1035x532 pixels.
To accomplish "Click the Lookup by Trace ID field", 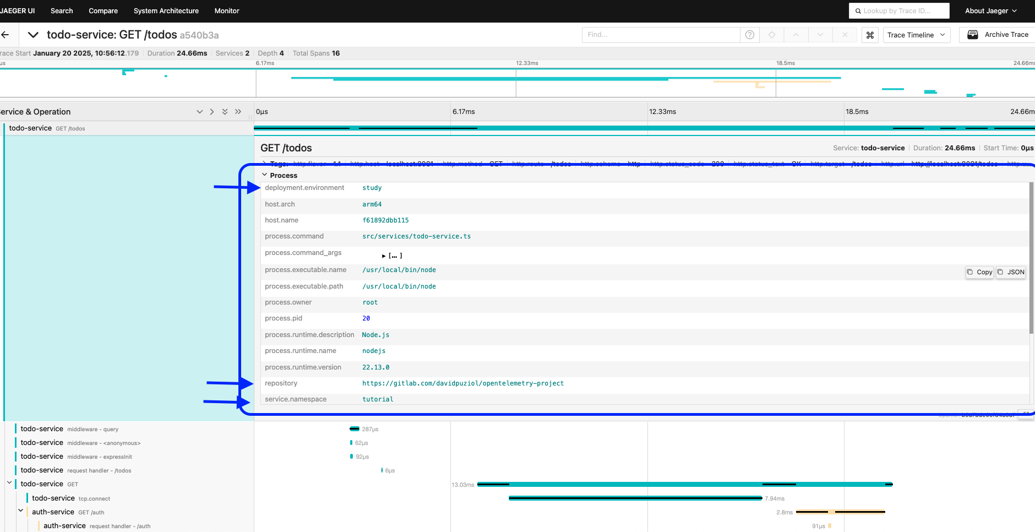I will 899,11.
